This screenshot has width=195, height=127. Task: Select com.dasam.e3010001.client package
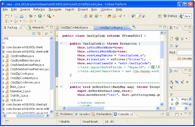pos(24,47)
